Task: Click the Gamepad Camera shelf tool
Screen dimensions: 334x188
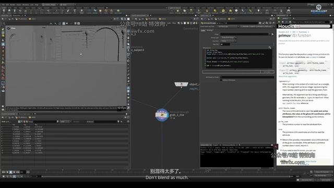Action: (x=289, y=11)
